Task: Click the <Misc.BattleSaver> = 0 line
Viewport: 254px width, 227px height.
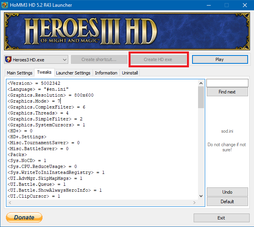Action: coord(38,149)
